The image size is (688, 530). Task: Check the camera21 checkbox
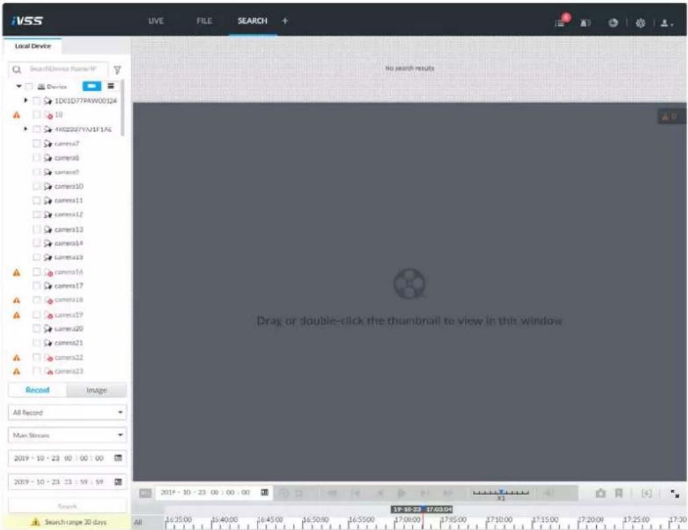point(37,343)
